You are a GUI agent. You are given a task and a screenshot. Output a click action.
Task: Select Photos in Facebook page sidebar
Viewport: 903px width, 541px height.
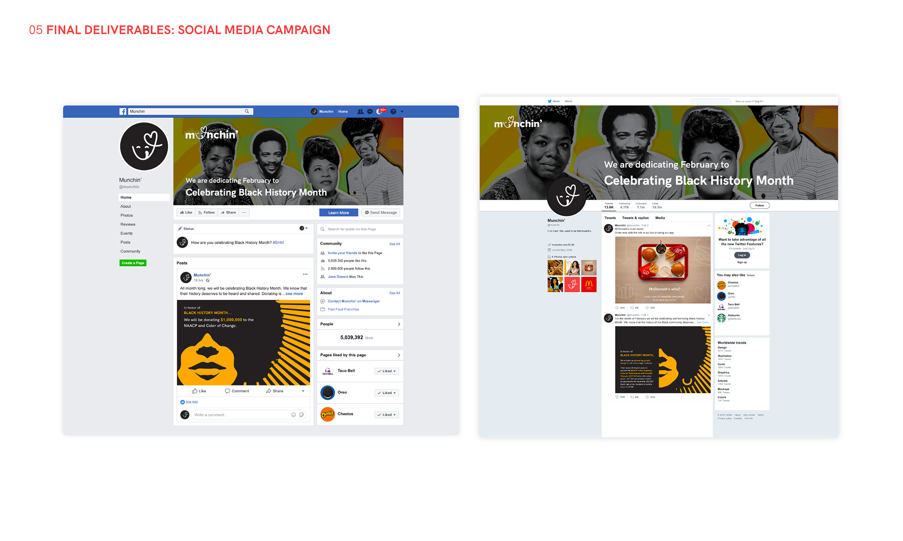(127, 215)
